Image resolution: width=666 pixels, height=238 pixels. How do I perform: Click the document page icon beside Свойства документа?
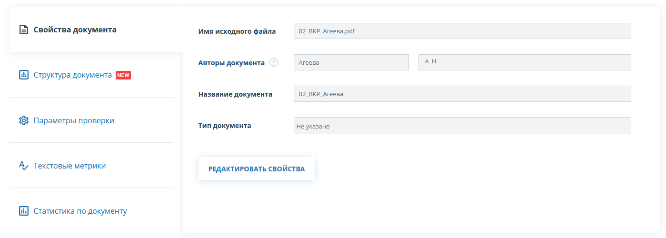coord(24,30)
